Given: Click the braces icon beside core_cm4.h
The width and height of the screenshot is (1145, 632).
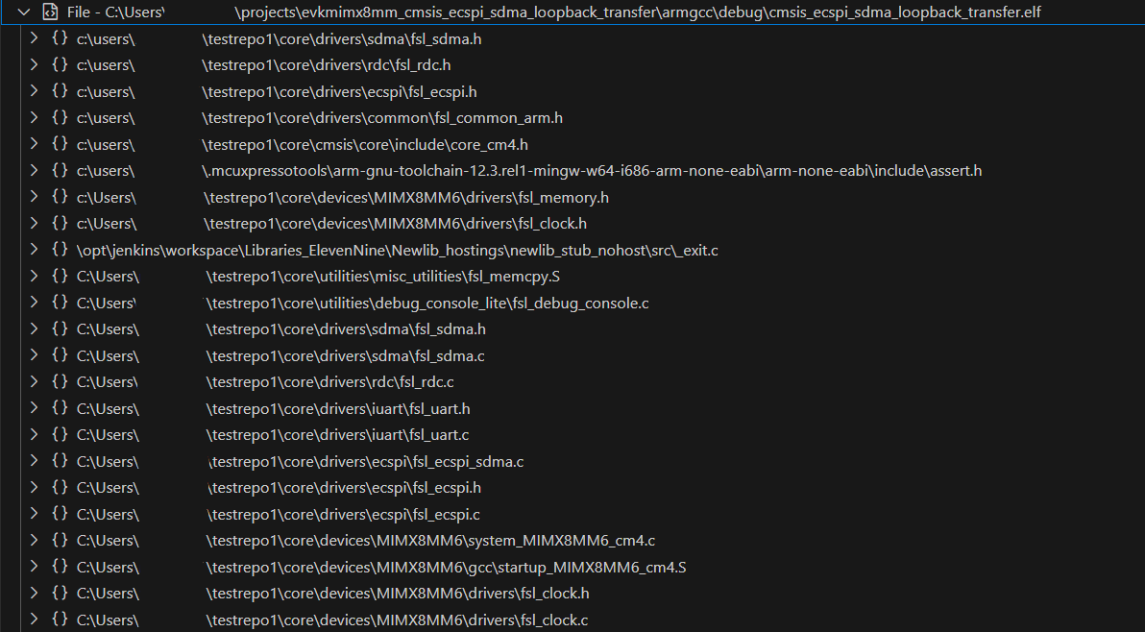Looking at the screenshot, I should coord(60,144).
